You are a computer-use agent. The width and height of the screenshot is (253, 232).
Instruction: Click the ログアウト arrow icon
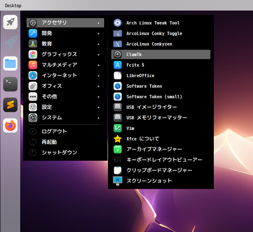tap(33, 132)
